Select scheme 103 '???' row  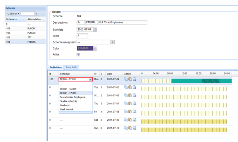click(25, 37)
